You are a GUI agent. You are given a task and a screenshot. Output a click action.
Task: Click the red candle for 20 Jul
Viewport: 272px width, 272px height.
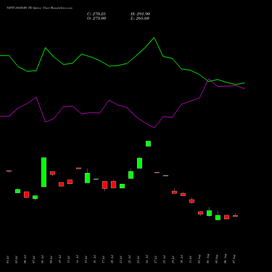[114, 184]
